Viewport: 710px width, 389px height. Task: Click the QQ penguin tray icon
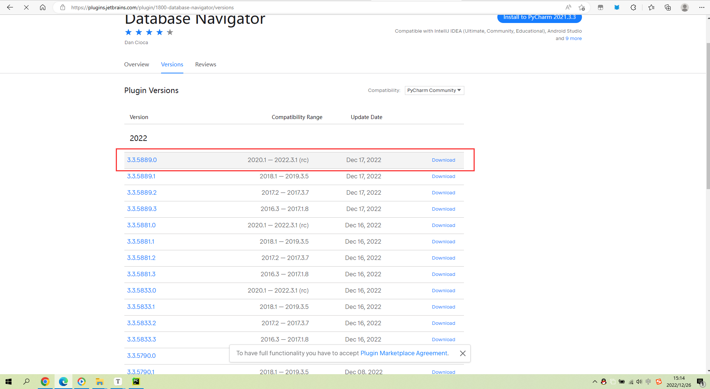(x=603, y=382)
